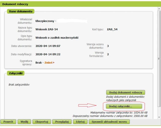Click the Wniosek o zasiłek macierzyński description
This screenshot has height=128, width=161.
tap(57, 38)
